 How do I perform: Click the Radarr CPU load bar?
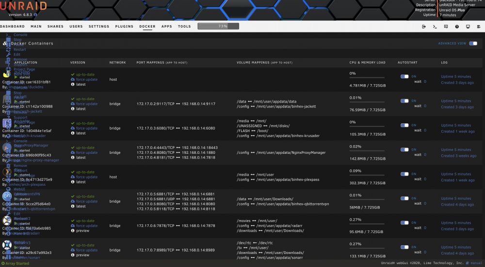coord(367,224)
